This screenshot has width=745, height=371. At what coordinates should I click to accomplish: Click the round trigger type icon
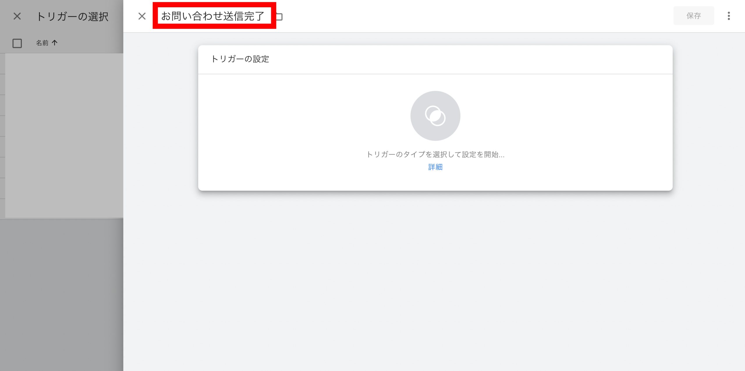(x=435, y=116)
